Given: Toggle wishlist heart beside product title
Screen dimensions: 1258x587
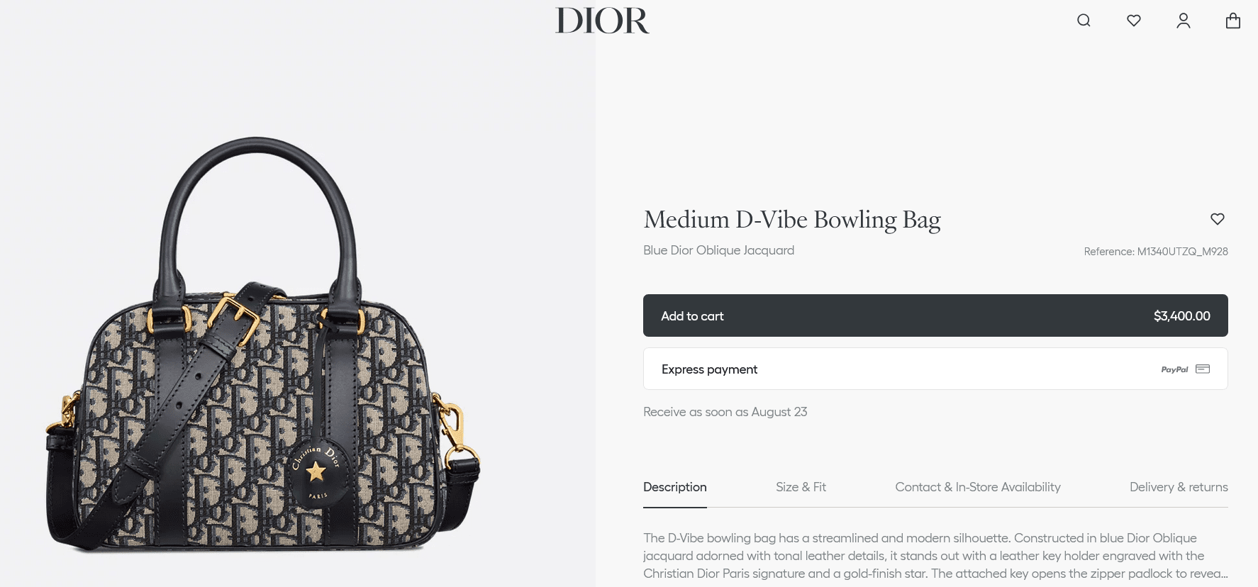Looking at the screenshot, I should pyautogui.click(x=1218, y=219).
